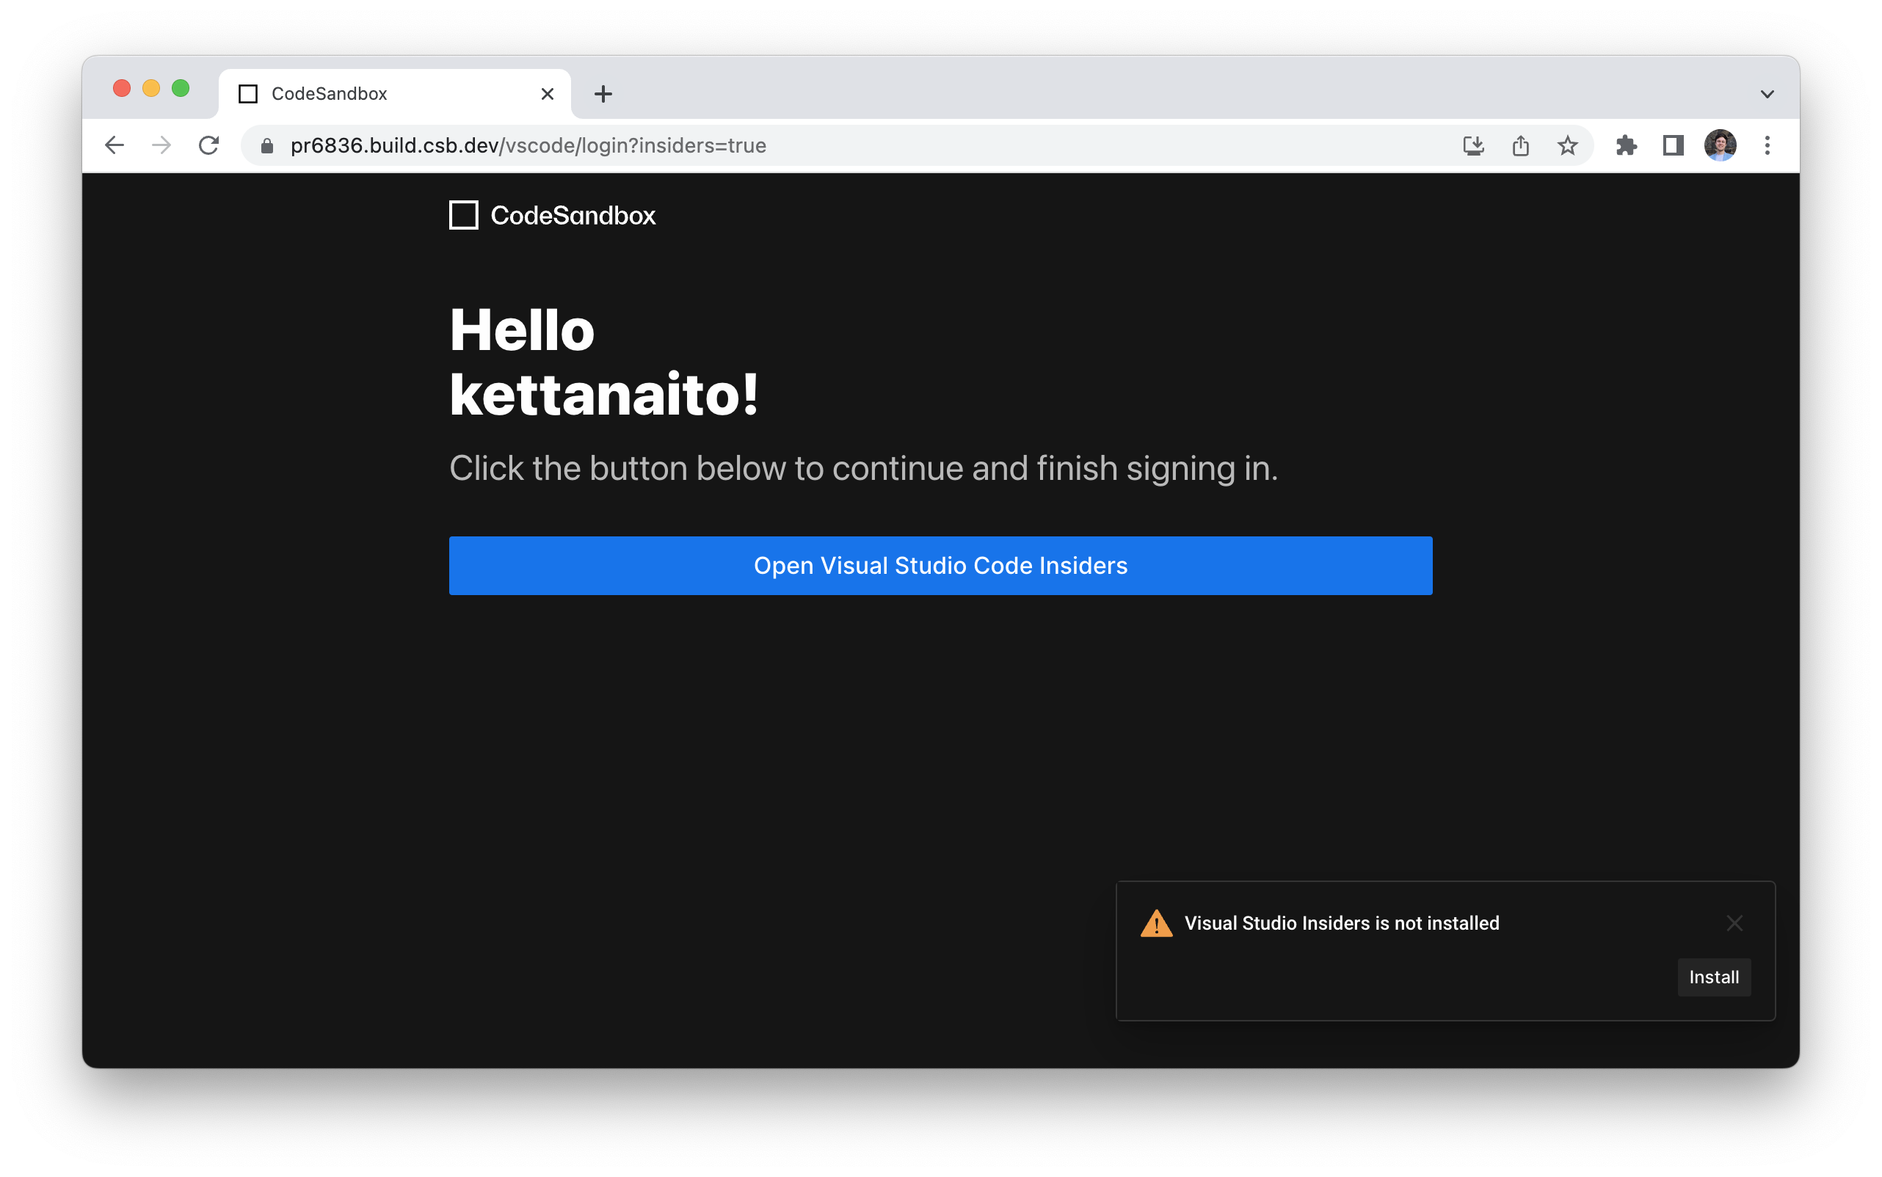Viewport: 1882px width, 1177px height.
Task: Click Open Visual Studio Code Insiders button
Action: point(940,566)
